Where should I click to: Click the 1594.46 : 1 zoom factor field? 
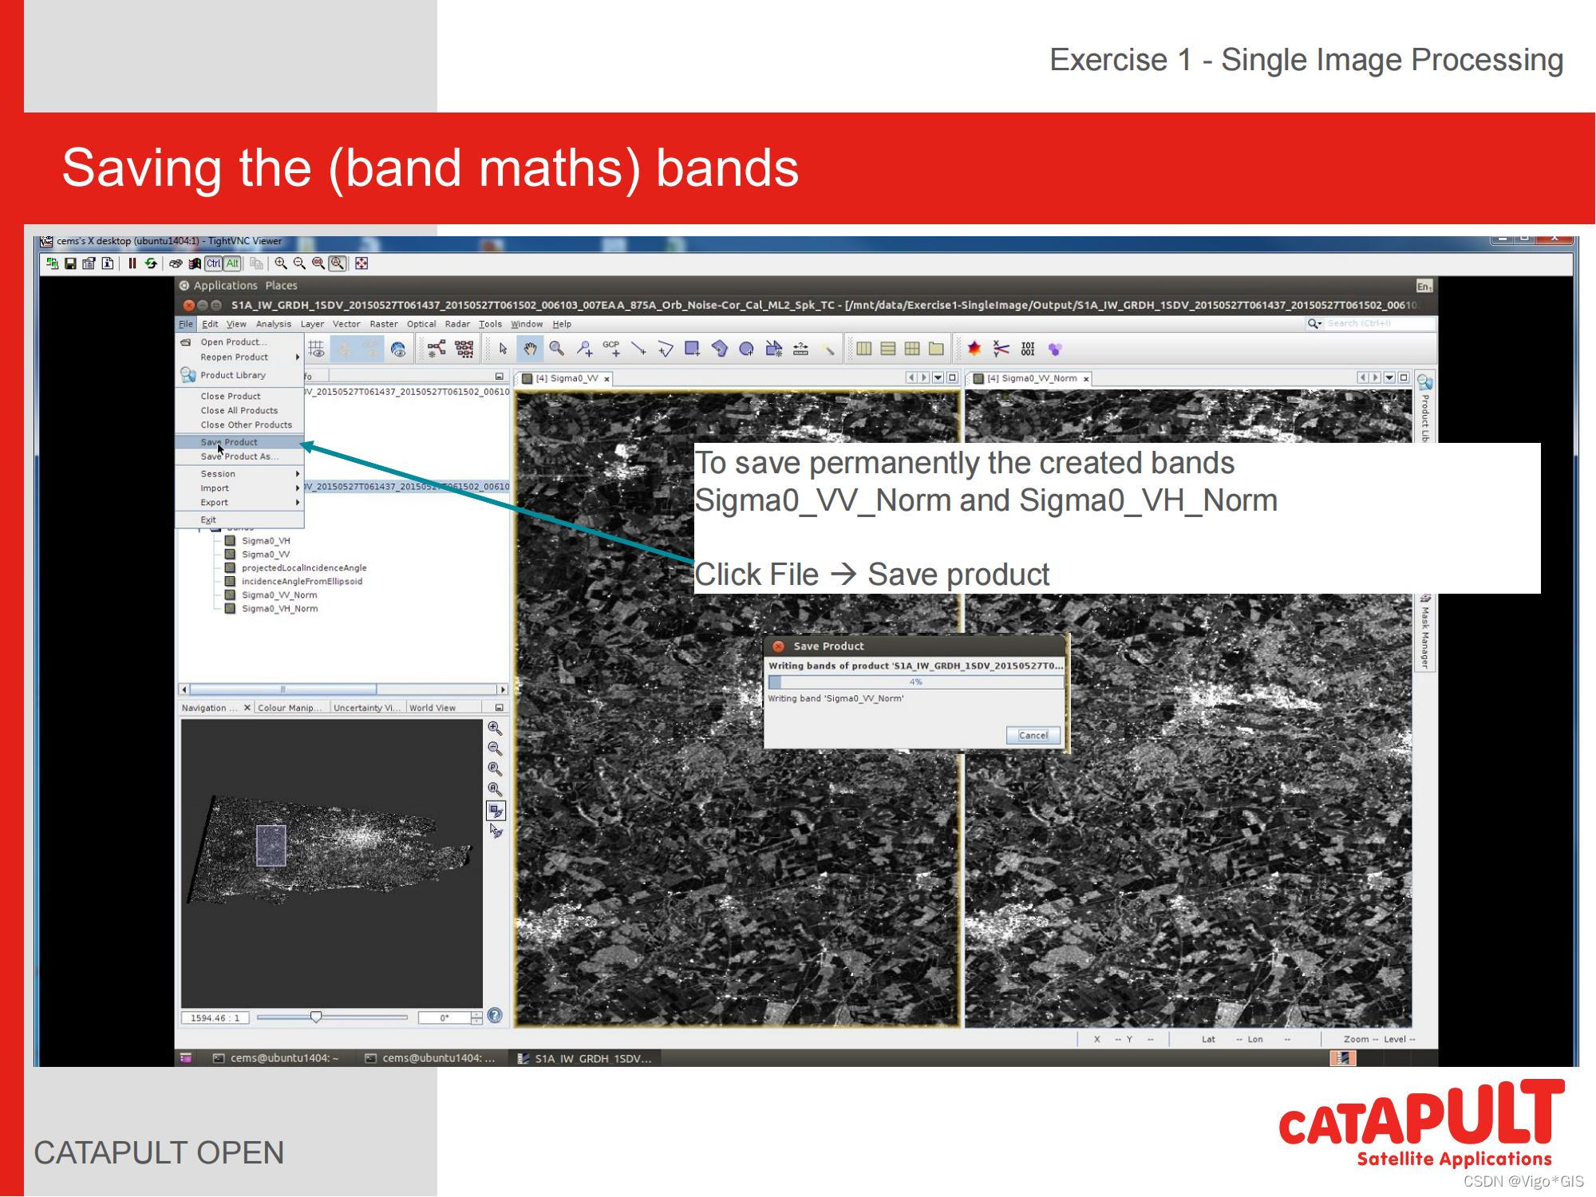(x=215, y=1018)
